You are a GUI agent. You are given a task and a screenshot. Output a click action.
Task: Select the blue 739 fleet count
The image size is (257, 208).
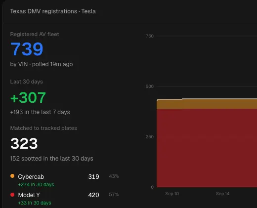point(27,49)
